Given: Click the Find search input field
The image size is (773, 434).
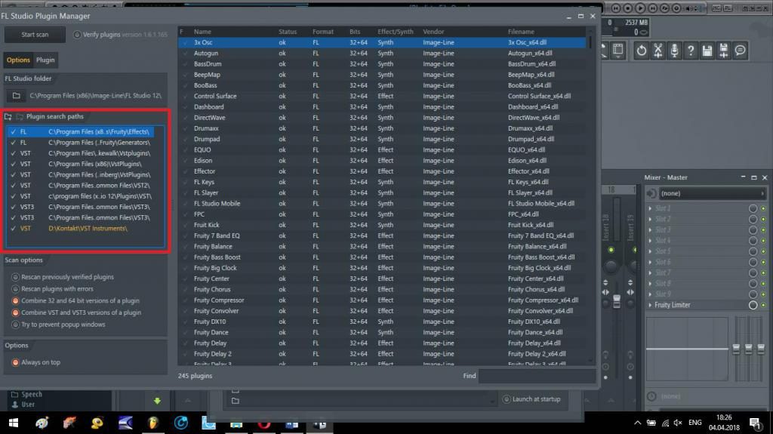Looking at the screenshot, I should [536, 375].
